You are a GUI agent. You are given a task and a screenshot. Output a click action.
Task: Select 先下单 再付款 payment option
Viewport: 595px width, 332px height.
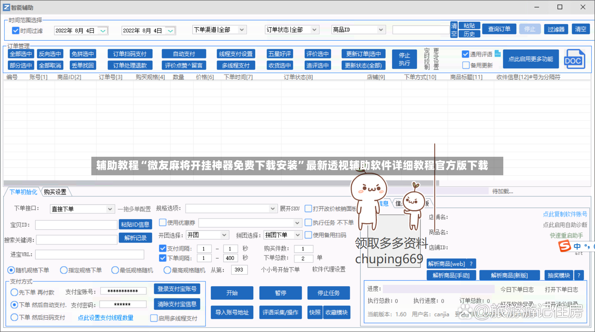[x=14, y=292]
